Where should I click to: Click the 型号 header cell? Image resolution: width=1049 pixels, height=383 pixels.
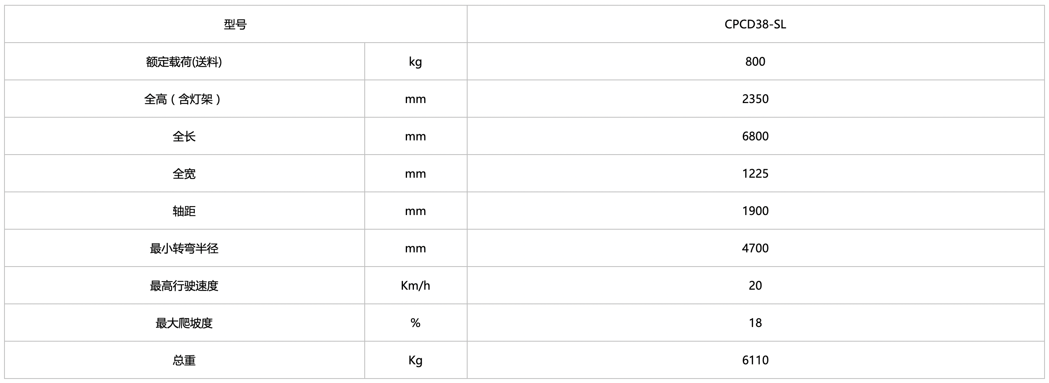[235, 24]
